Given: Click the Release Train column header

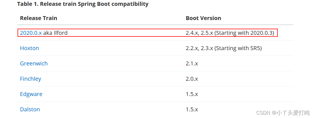Looking at the screenshot, I should click(38, 18).
